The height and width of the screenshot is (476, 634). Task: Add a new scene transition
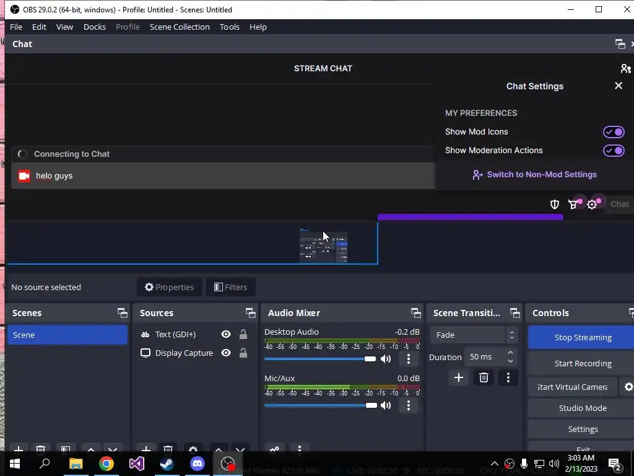(x=459, y=377)
